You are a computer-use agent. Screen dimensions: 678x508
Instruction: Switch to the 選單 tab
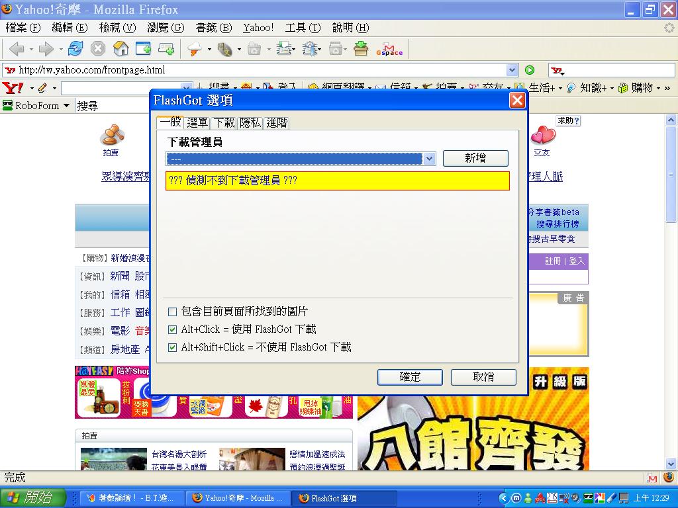pyautogui.click(x=197, y=122)
